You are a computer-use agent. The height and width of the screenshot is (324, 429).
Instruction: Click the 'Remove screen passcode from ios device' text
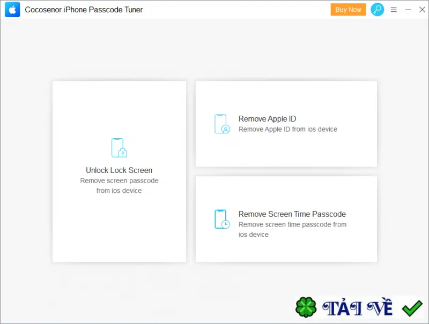(119, 185)
